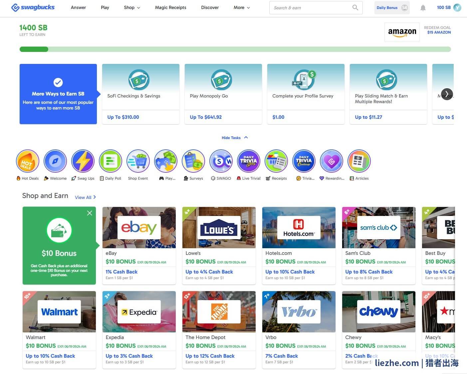Viewport: 467px width, 374px height.
Task: Open the Shop dropdown menu
Action: pyautogui.click(x=132, y=8)
